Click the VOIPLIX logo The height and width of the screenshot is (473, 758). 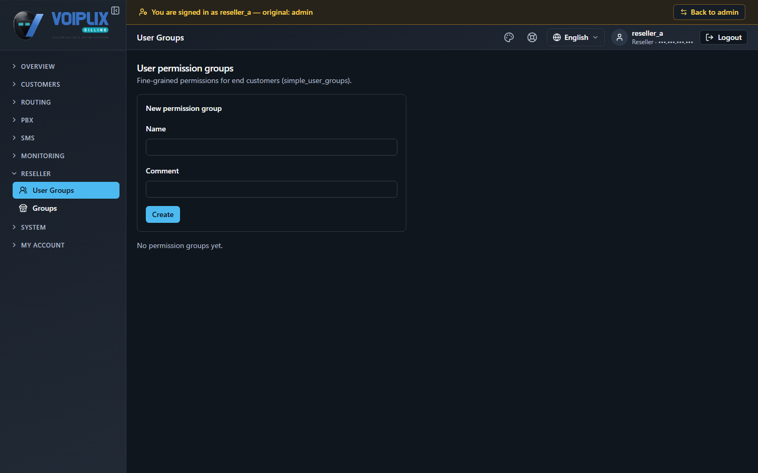click(62, 25)
